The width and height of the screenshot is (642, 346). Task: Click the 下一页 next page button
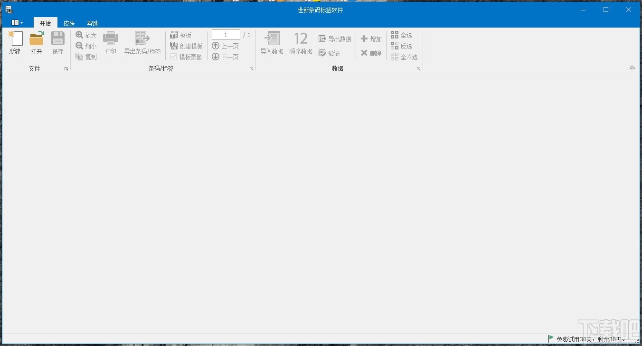tap(226, 57)
